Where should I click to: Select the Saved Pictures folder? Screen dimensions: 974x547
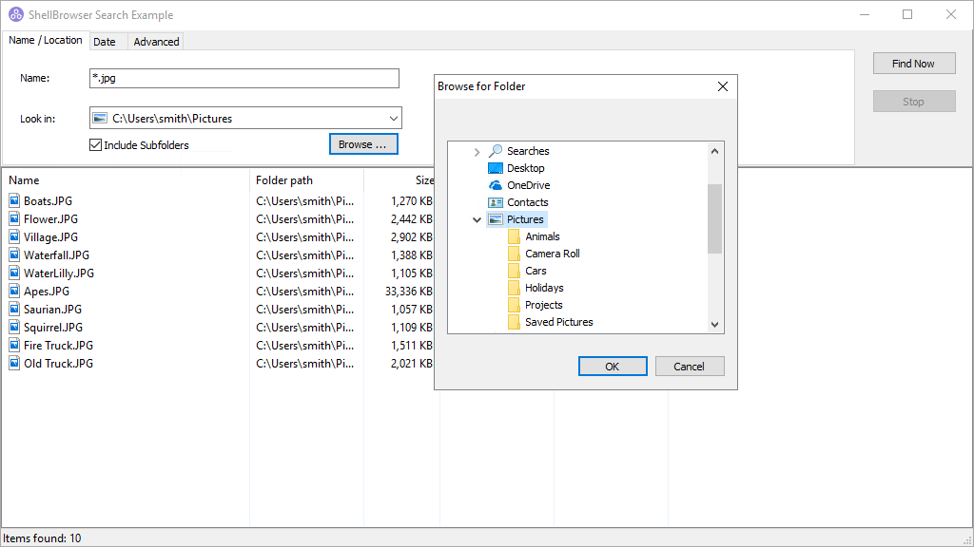coord(557,322)
